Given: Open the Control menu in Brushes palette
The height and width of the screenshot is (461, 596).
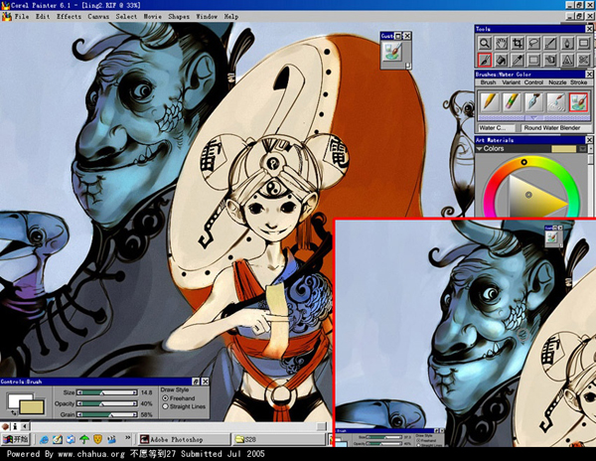Looking at the screenshot, I should pyautogui.click(x=533, y=82).
